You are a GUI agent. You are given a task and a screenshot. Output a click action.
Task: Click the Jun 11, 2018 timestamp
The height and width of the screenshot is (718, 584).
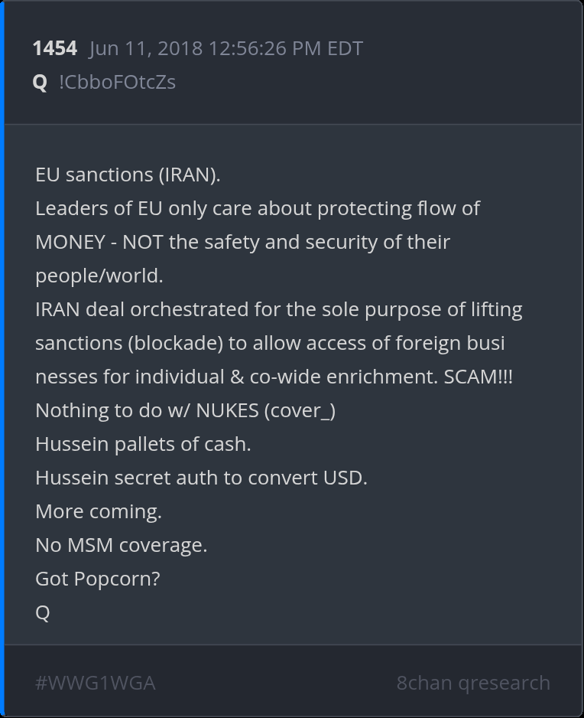[x=225, y=49]
